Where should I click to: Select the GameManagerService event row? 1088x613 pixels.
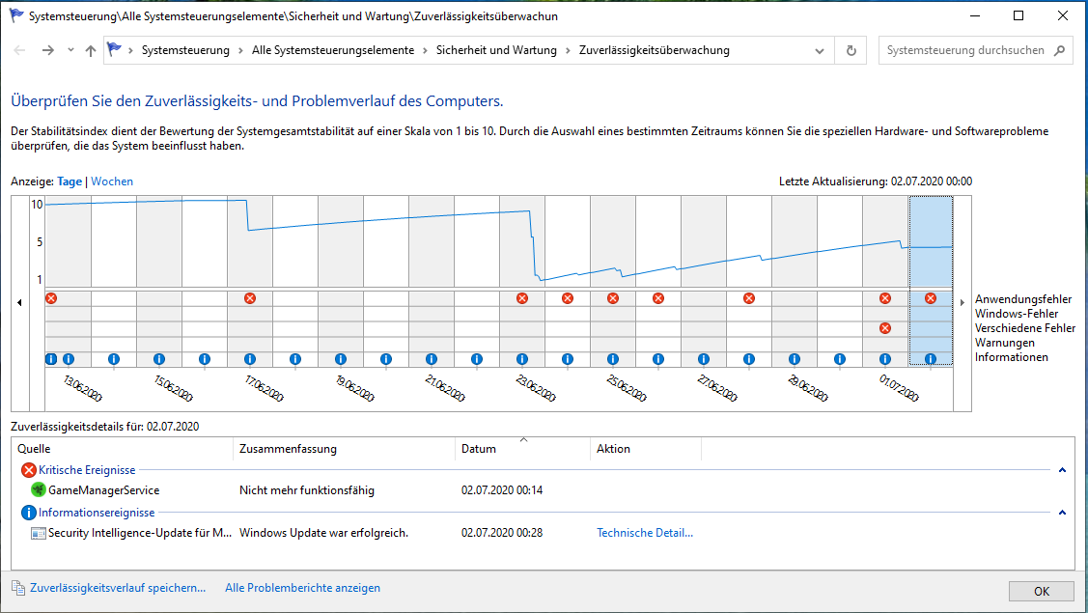544,490
